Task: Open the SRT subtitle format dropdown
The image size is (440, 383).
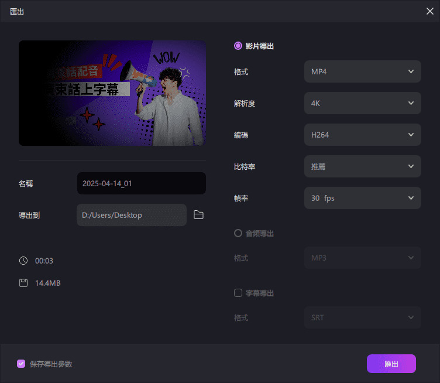Action: [x=362, y=317]
